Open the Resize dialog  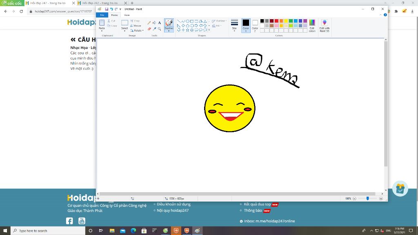click(136, 26)
